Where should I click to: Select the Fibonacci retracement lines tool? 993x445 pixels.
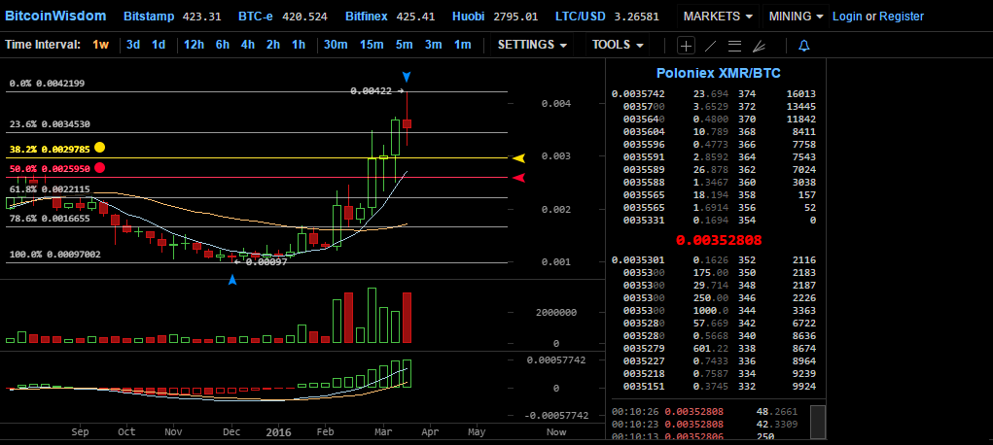click(734, 45)
